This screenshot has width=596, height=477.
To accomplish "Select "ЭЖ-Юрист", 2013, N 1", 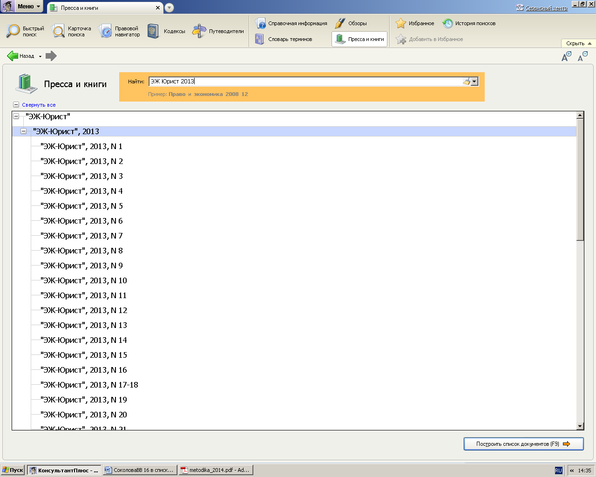I will click(81, 146).
